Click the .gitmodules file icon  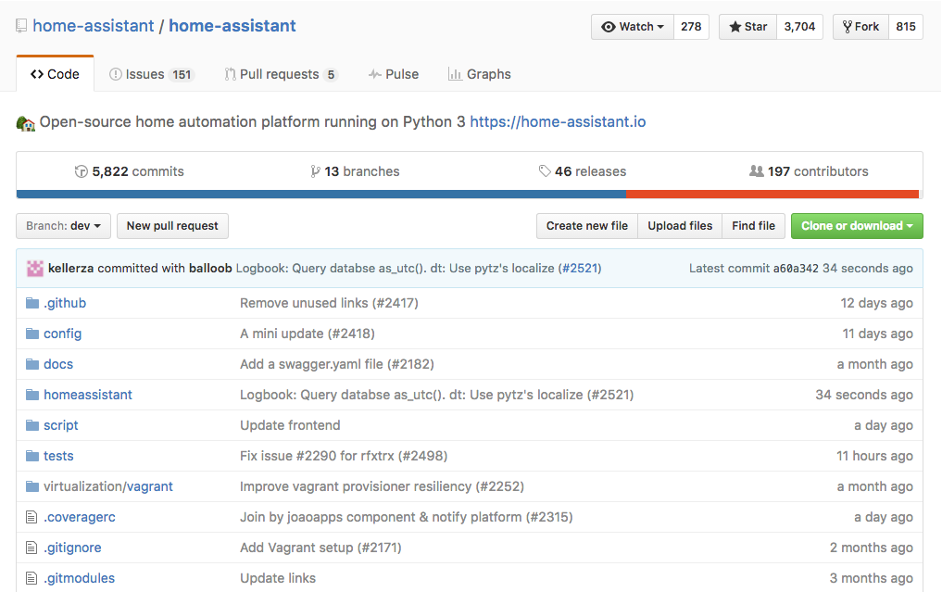point(32,578)
